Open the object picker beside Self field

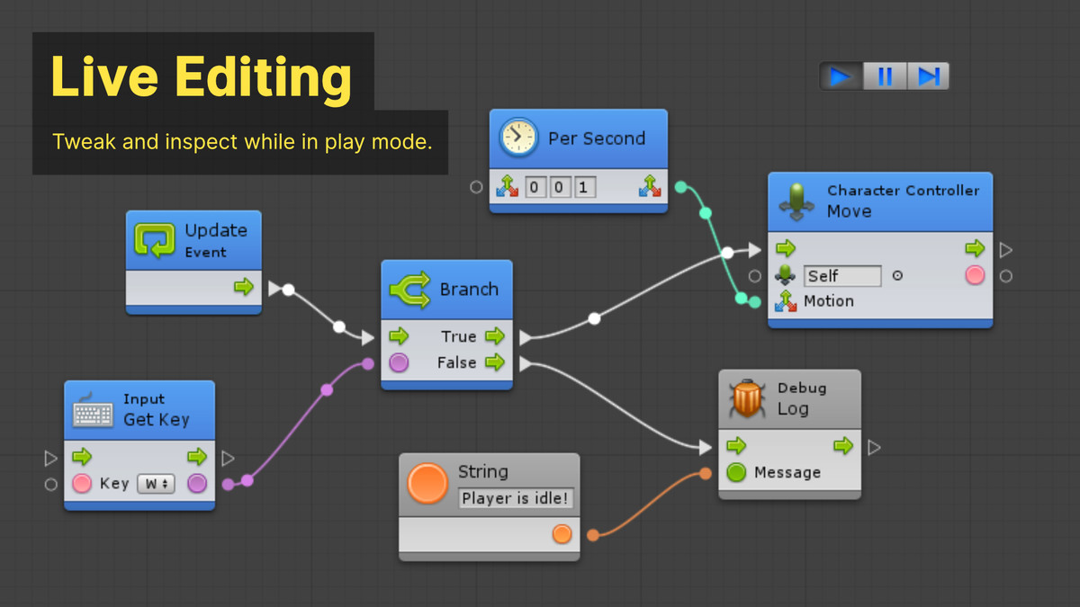(x=897, y=276)
